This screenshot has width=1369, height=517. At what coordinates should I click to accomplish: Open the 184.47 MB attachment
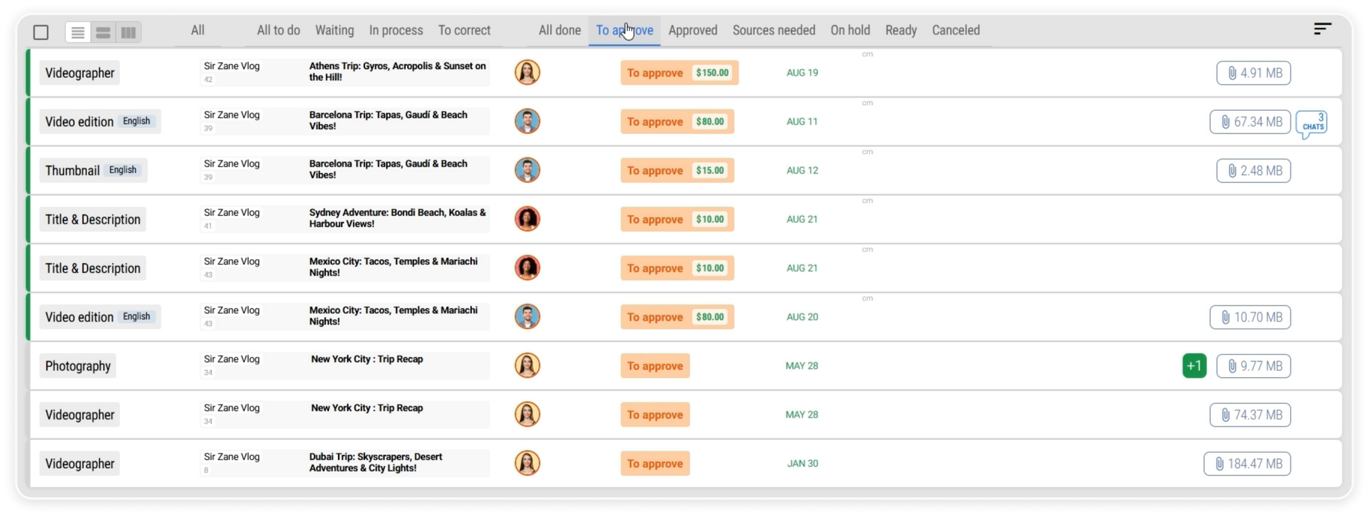point(1247,464)
